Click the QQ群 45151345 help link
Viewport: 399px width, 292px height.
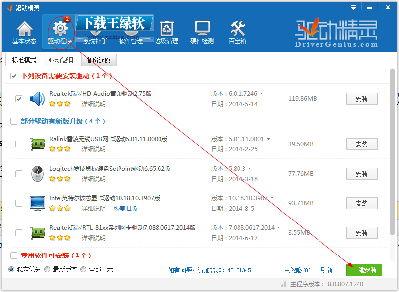pyautogui.click(x=209, y=270)
